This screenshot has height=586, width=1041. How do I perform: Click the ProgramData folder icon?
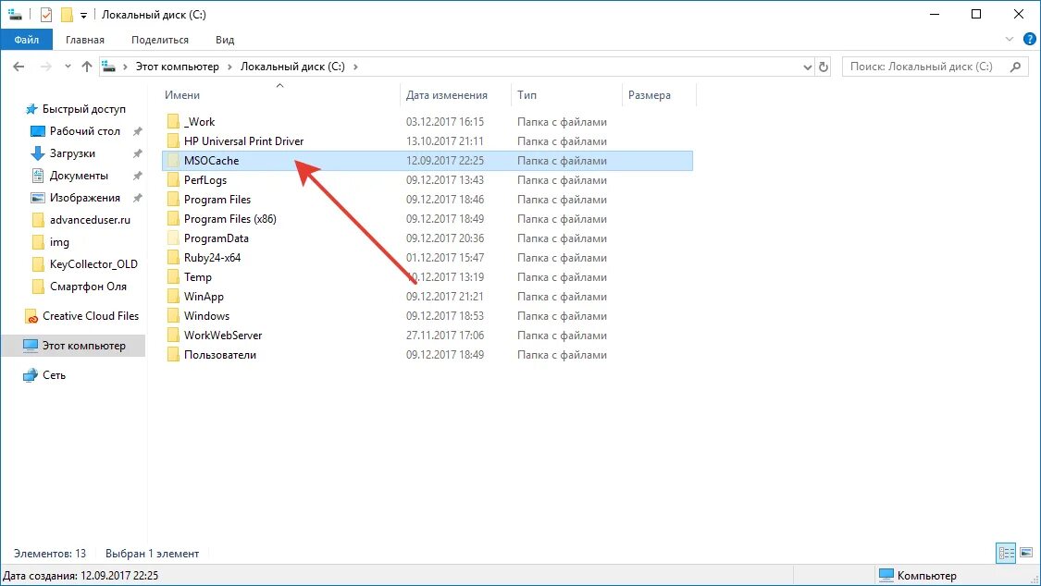pos(173,238)
